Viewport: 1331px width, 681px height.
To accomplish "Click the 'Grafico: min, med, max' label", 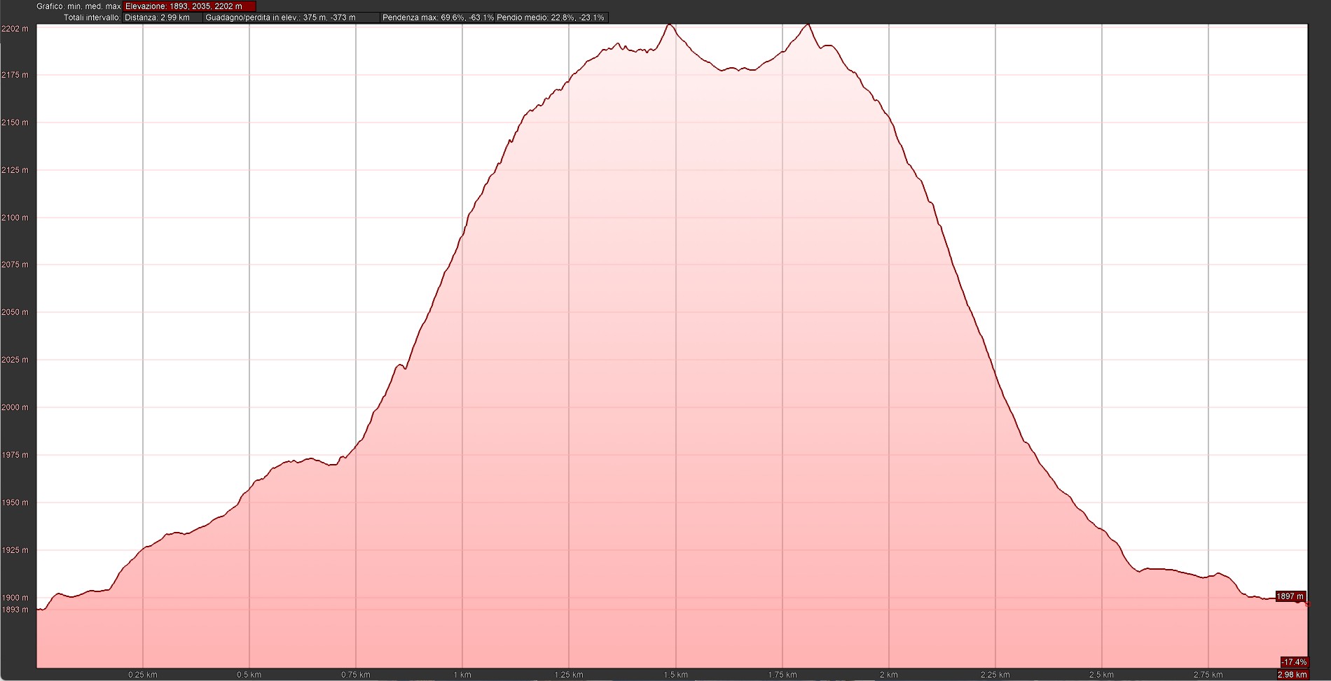I will click(78, 6).
